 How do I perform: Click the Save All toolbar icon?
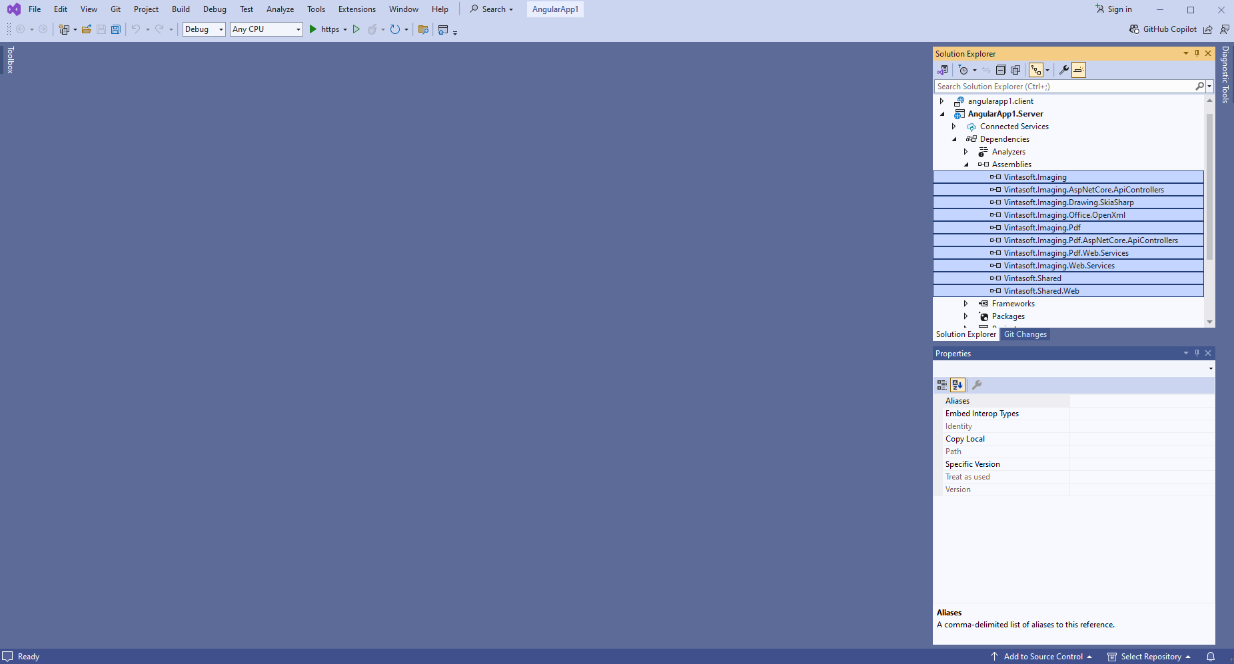point(116,29)
